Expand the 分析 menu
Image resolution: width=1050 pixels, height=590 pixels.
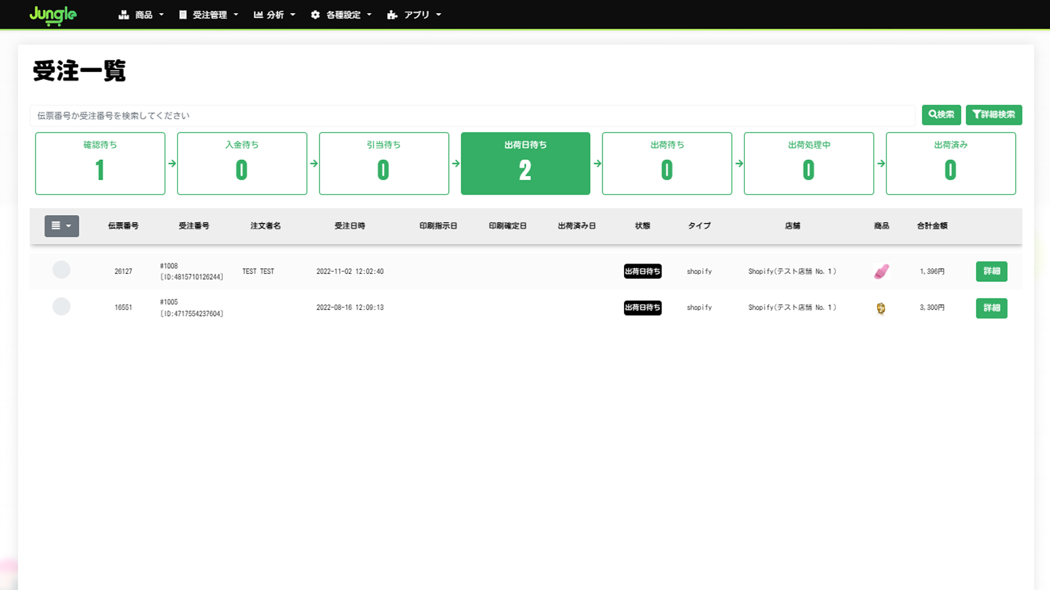coord(274,14)
